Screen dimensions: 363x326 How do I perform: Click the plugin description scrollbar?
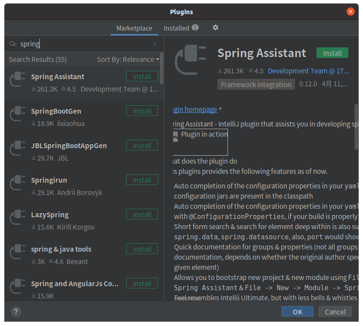click(356, 127)
